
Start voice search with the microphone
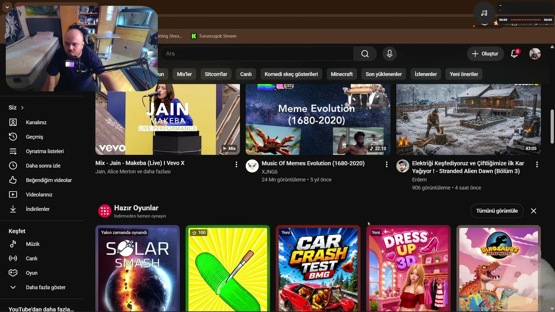[389, 54]
